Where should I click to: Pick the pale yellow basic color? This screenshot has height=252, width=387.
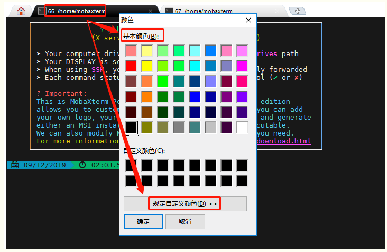click(x=147, y=51)
